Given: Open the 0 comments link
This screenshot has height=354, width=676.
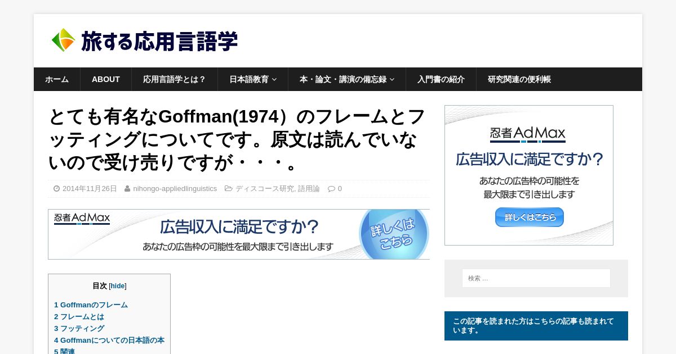Looking at the screenshot, I should click(x=340, y=189).
